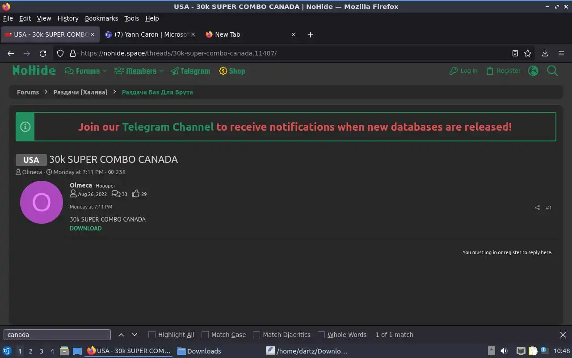The image size is (572, 358).
Task: Open the Firefox downloads panel
Action: (x=545, y=53)
